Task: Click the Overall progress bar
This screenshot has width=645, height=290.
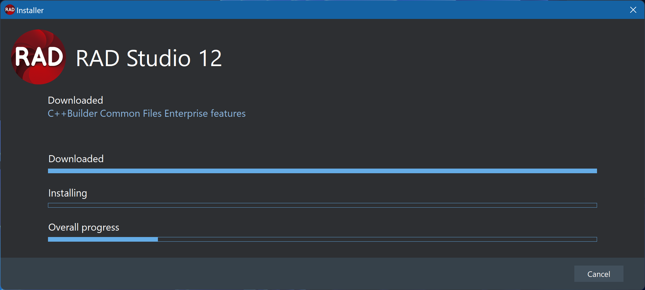Action: click(x=322, y=239)
